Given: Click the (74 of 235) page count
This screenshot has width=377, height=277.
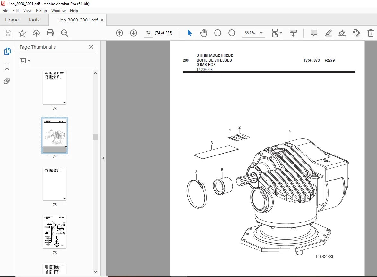Looking at the screenshot, I should click(163, 33).
